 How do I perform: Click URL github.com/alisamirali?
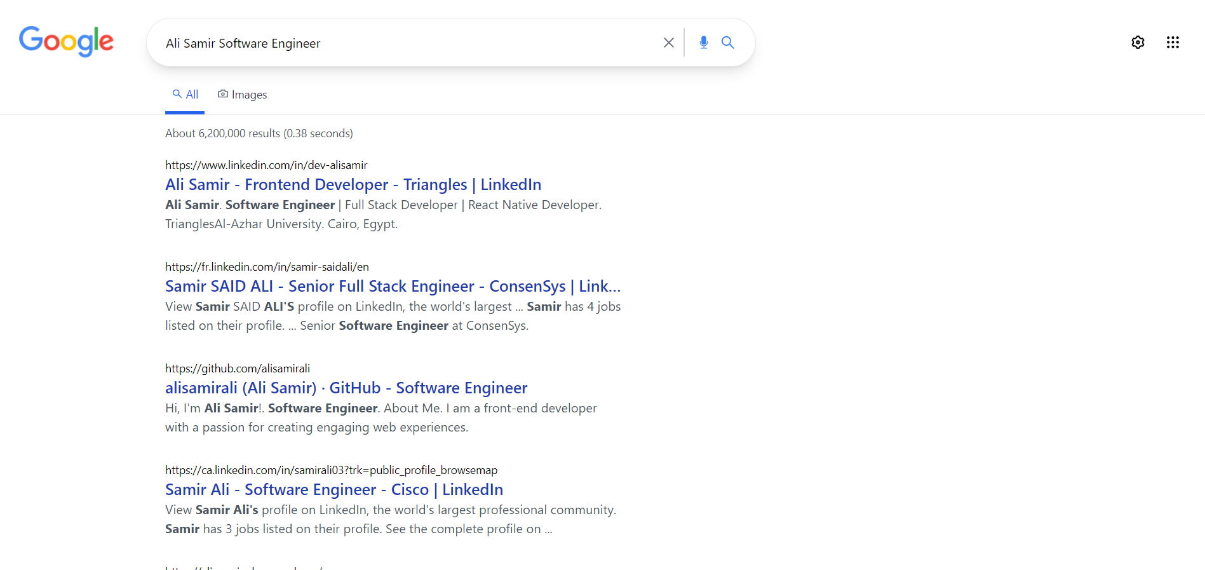(238, 369)
